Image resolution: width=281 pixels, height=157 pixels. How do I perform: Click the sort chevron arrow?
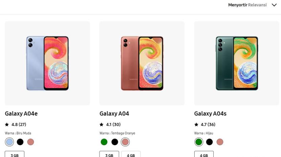pyautogui.click(x=274, y=5)
